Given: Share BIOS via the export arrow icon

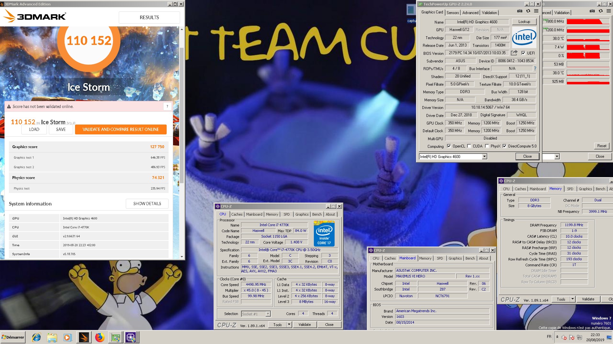Looking at the screenshot, I should click(x=514, y=53).
